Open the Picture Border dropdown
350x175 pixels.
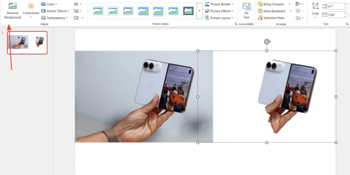(219, 4)
